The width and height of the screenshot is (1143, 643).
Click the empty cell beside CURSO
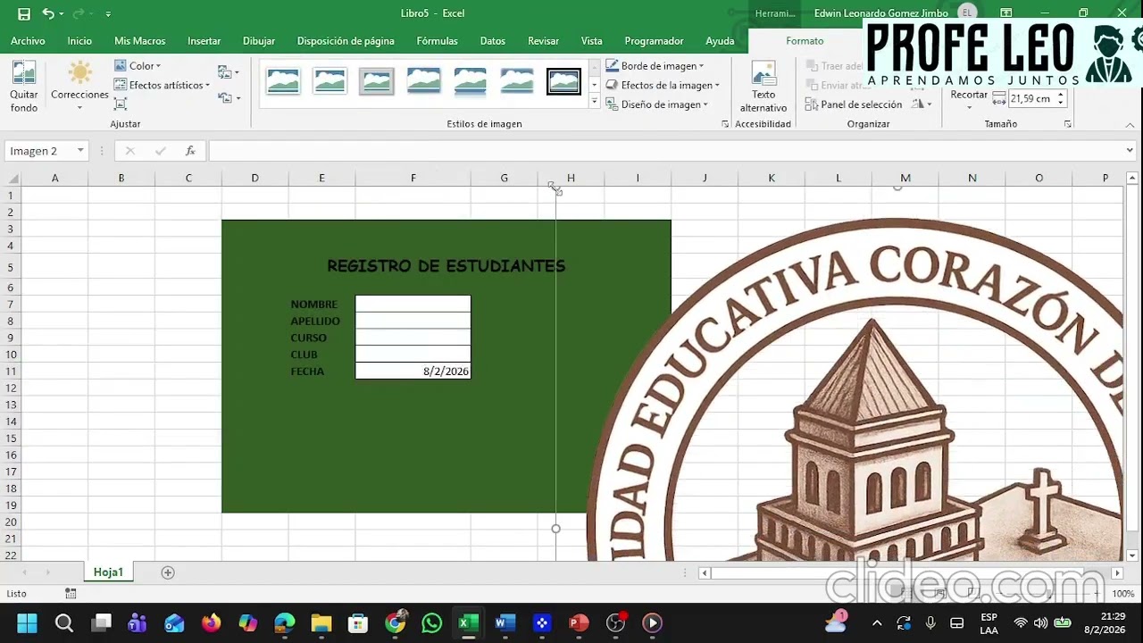pos(413,338)
